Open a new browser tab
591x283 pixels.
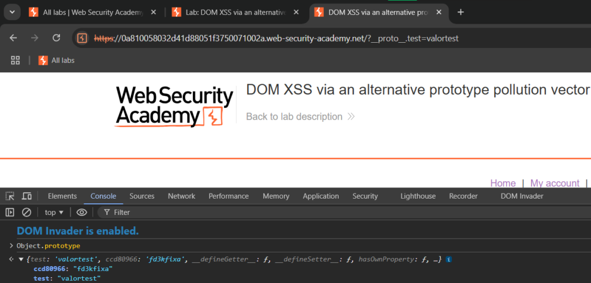[460, 13]
